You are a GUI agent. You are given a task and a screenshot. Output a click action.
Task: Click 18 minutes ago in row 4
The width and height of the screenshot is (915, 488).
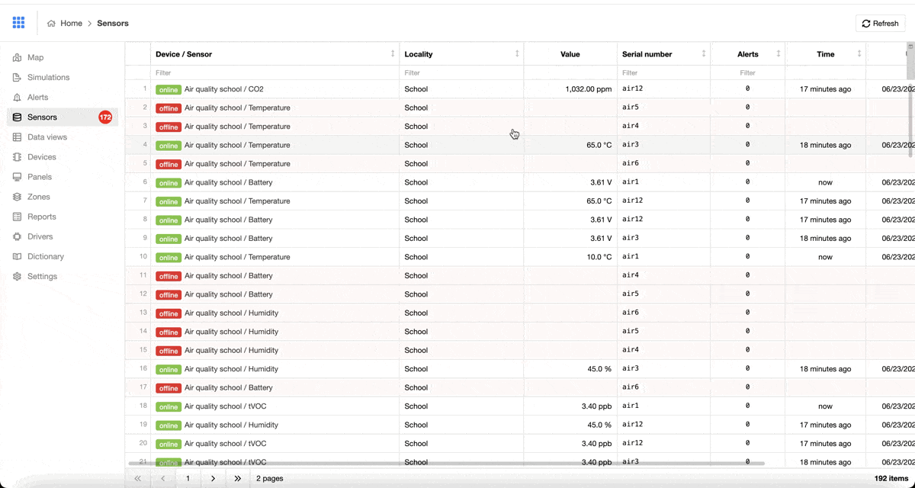click(826, 146)
